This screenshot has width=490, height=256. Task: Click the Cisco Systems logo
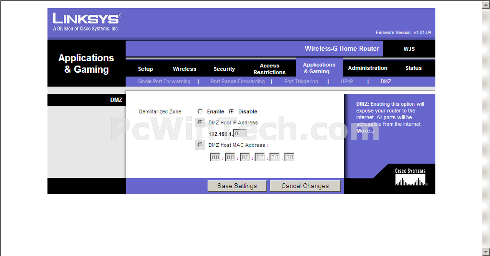click(x=411, y=177)
